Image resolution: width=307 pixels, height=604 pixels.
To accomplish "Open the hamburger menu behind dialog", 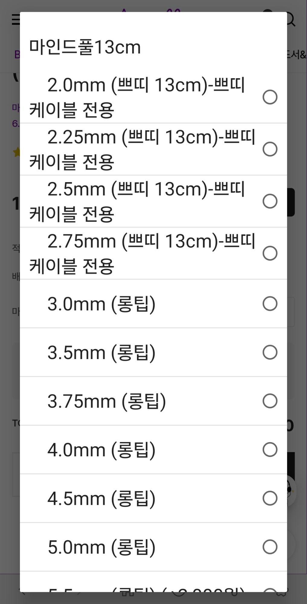I will (15, 20).
